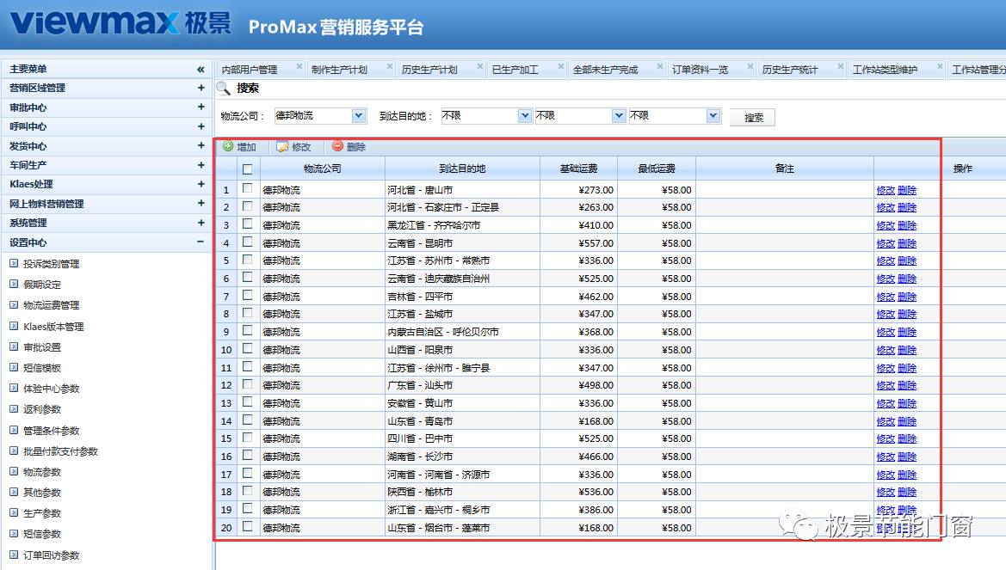This screenshot has width=1006, height=570.
Task: Click the 修改 edit toolbar icon
Action: tap(282, 147)
